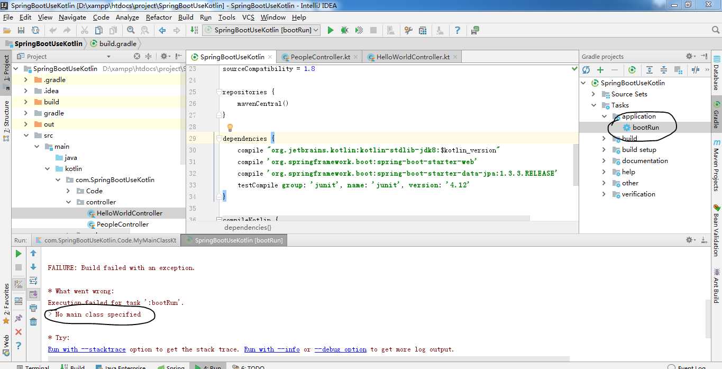722x369 pixels.
Task: Pin the Run tab with pin icon
Action: [x=19, y=318]
